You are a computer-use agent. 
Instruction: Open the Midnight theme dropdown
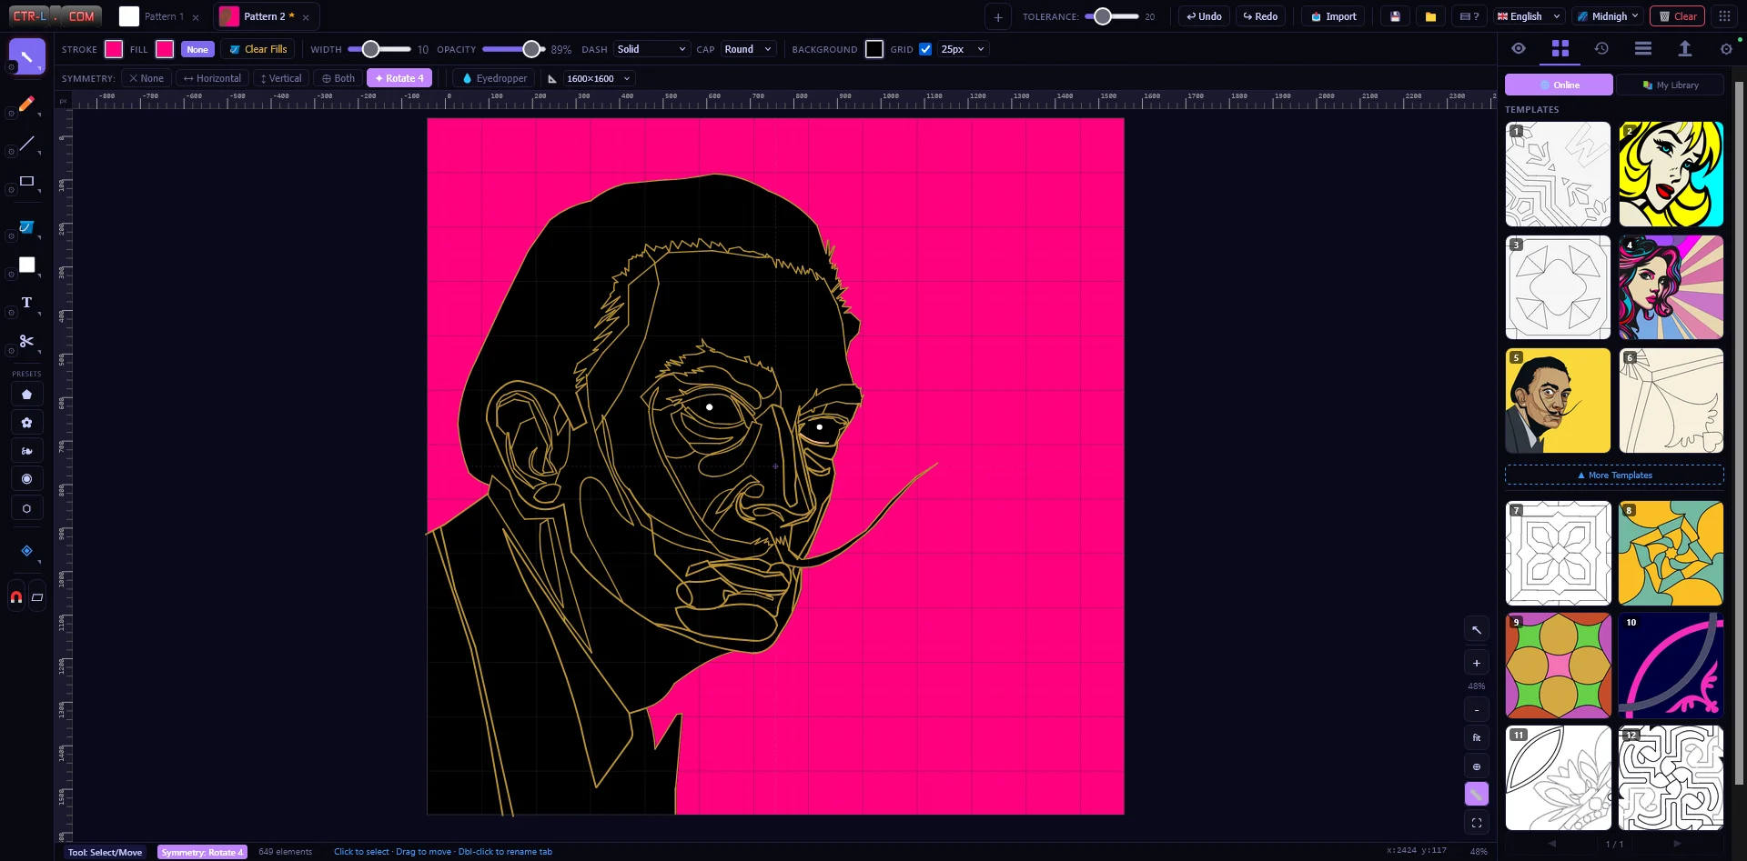tap(1608, 16)
